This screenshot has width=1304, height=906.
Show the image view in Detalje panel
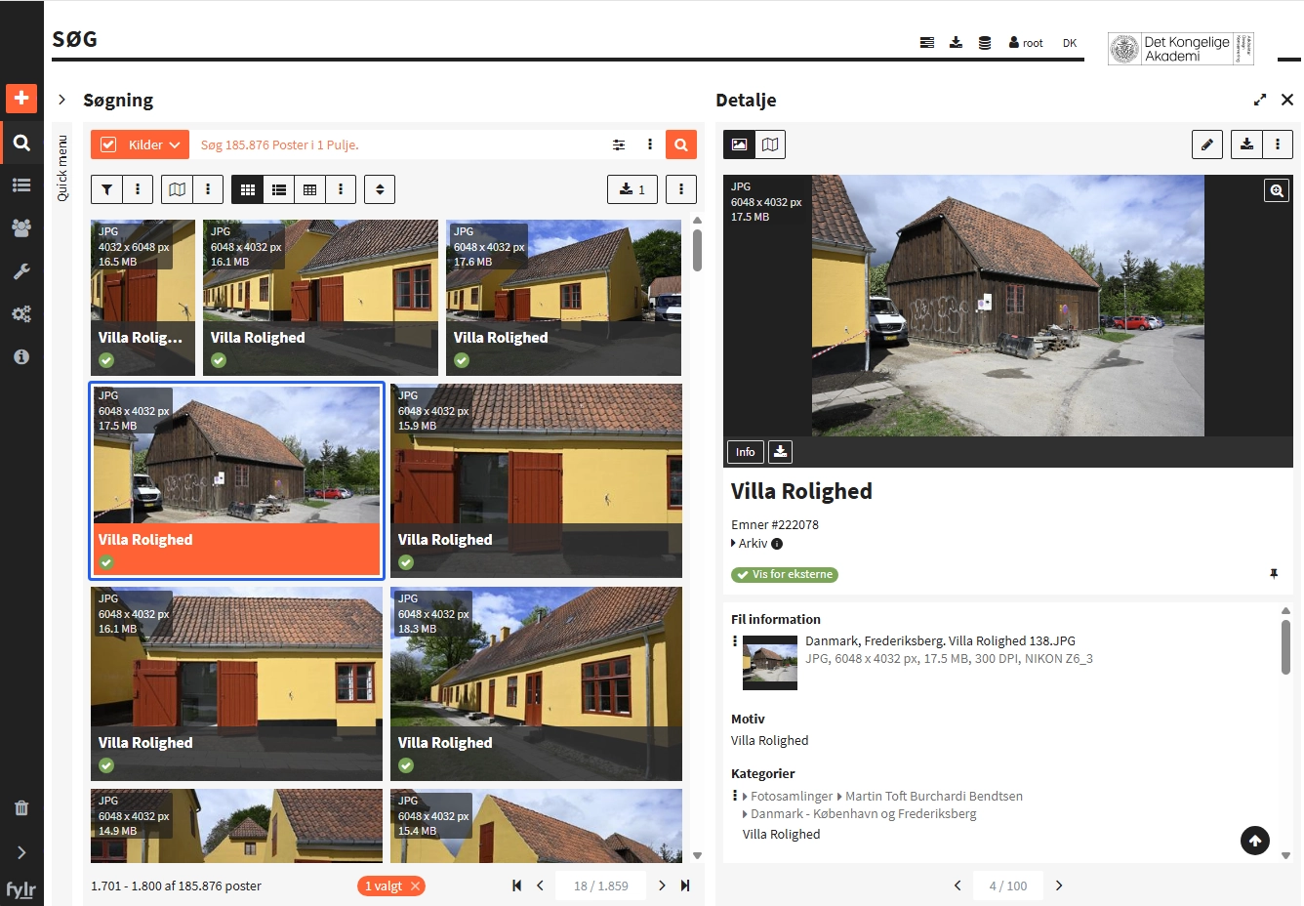739,144
